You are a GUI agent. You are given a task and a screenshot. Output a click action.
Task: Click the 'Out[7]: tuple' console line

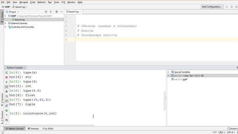[22, 104]
